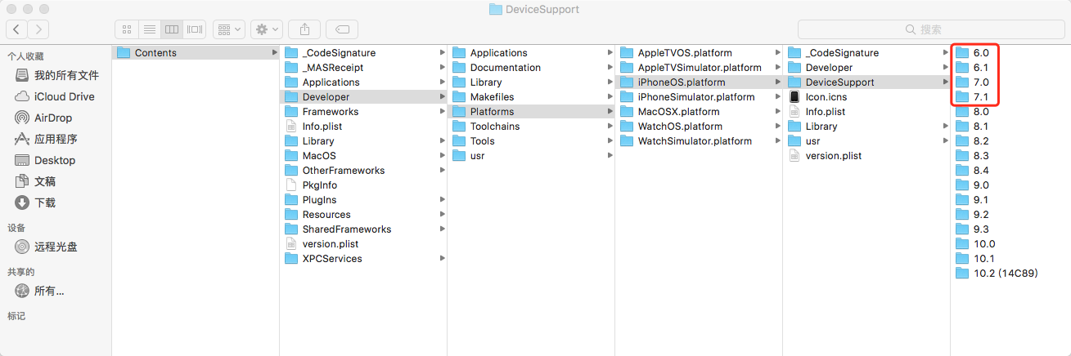The height and width of the screenshot is (356, 1071).
Task: Open the Action gear dropdown menu
Action: (267, 29)
